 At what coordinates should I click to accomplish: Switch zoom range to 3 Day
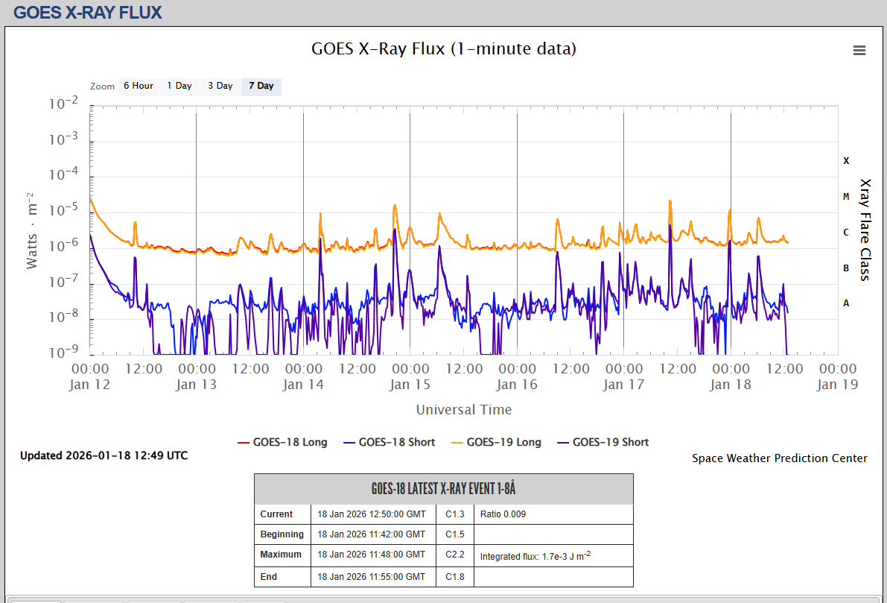[220, 86]
